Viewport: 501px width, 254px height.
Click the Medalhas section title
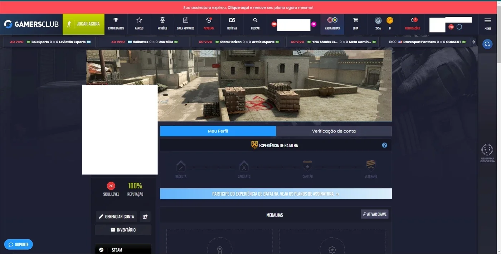[274, 215]
